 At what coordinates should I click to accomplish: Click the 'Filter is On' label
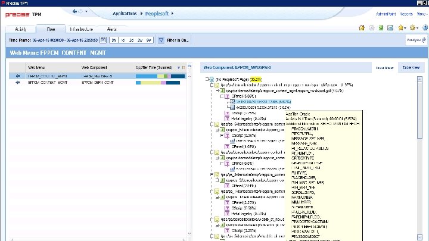pos(178,40)
